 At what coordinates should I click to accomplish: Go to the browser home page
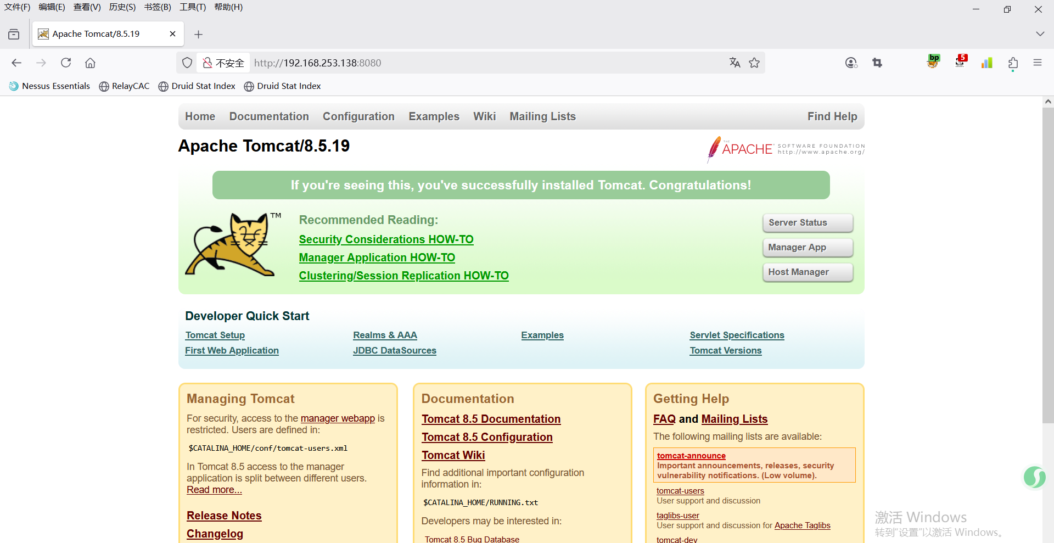[x=90, y=63]
